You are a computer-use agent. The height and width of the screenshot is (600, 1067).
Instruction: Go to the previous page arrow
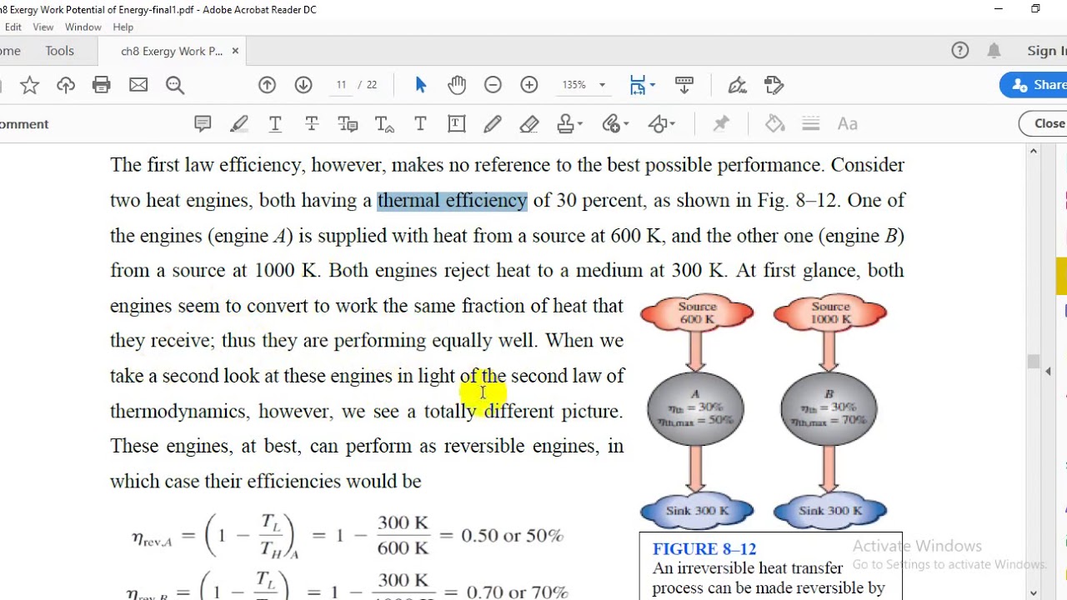coord(267,85)
